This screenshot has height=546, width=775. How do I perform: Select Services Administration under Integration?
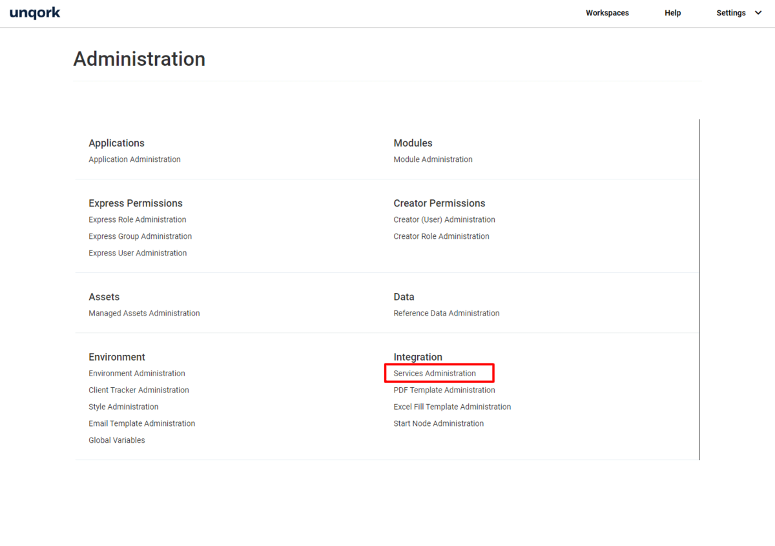click(x=435, y=373)
